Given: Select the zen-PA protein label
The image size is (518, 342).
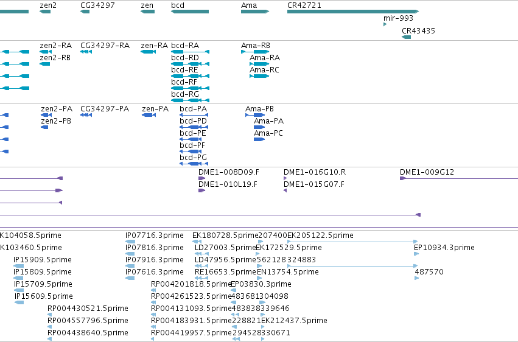Looking at the screenshot, I should point(155,108).
